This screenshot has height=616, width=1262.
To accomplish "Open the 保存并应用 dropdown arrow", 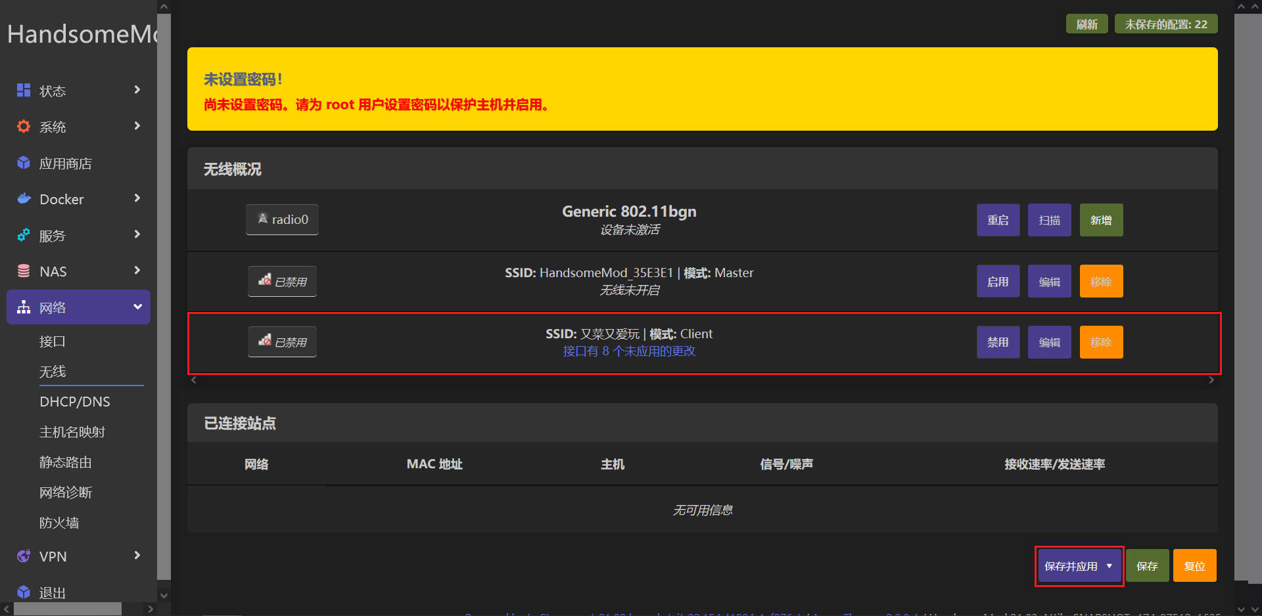I will coord(1110,566).
